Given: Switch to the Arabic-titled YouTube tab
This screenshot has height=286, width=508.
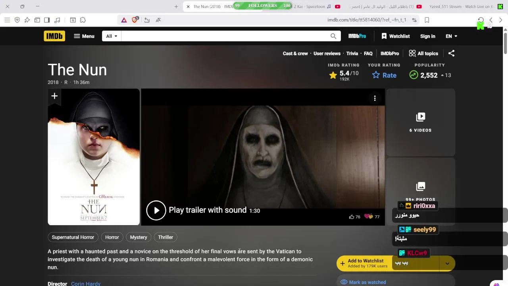Looking at the screenshot, I should tap(384, 6).
